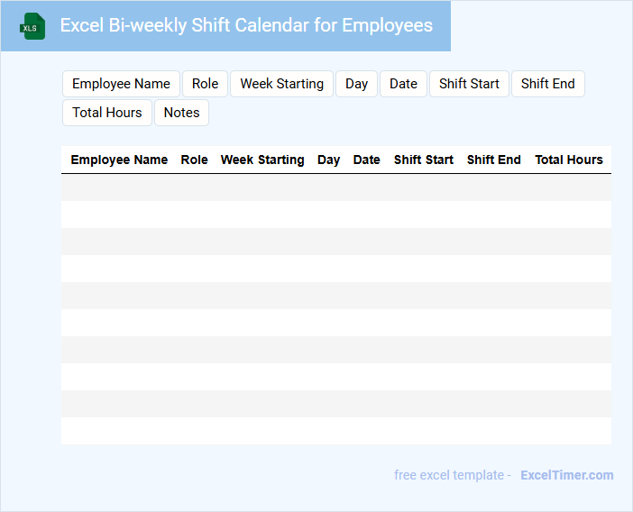633x512 pixels.
Task: Click the Day column header in table
Action: (x=328, y=160)
